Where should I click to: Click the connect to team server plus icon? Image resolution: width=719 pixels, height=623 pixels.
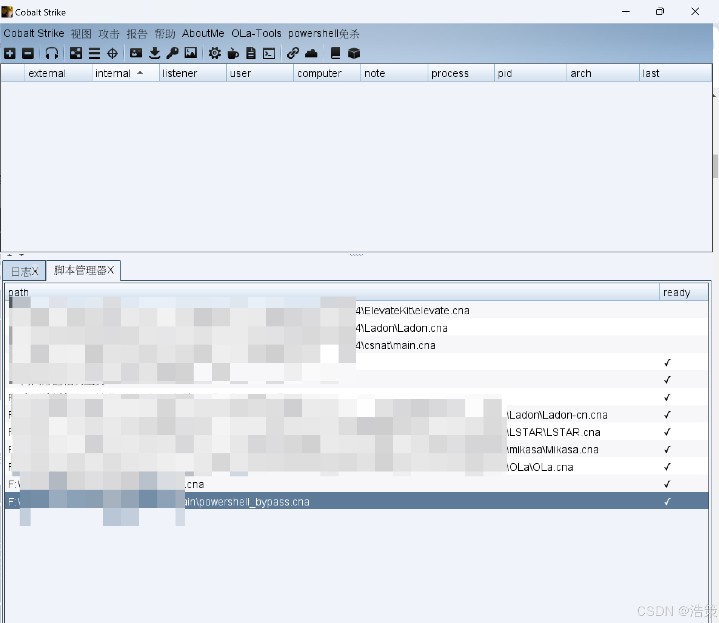pos(10,53)
